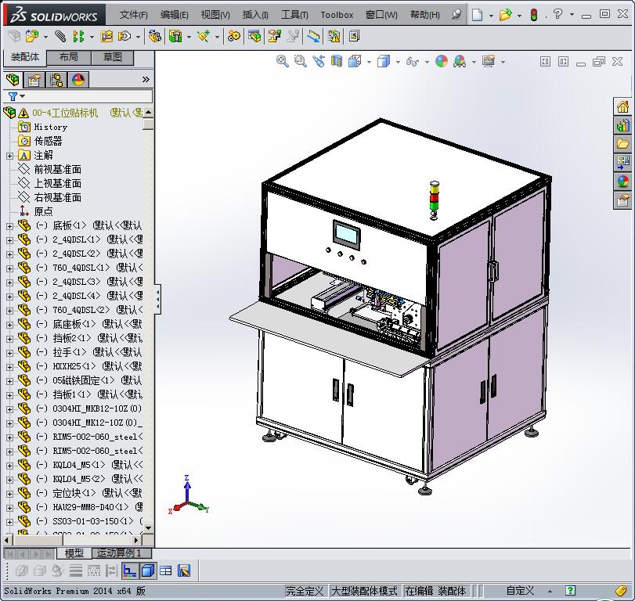The height and width of the screenshot is (601, 635).
Task: Toggle the Section View display
Action: pos(335,61)
